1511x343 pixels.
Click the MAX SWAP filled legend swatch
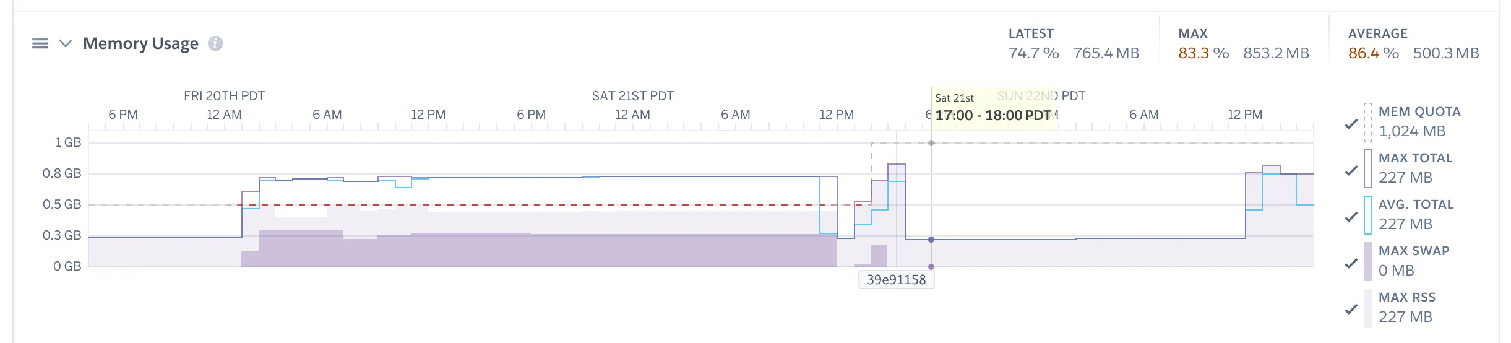(1368, 261)
